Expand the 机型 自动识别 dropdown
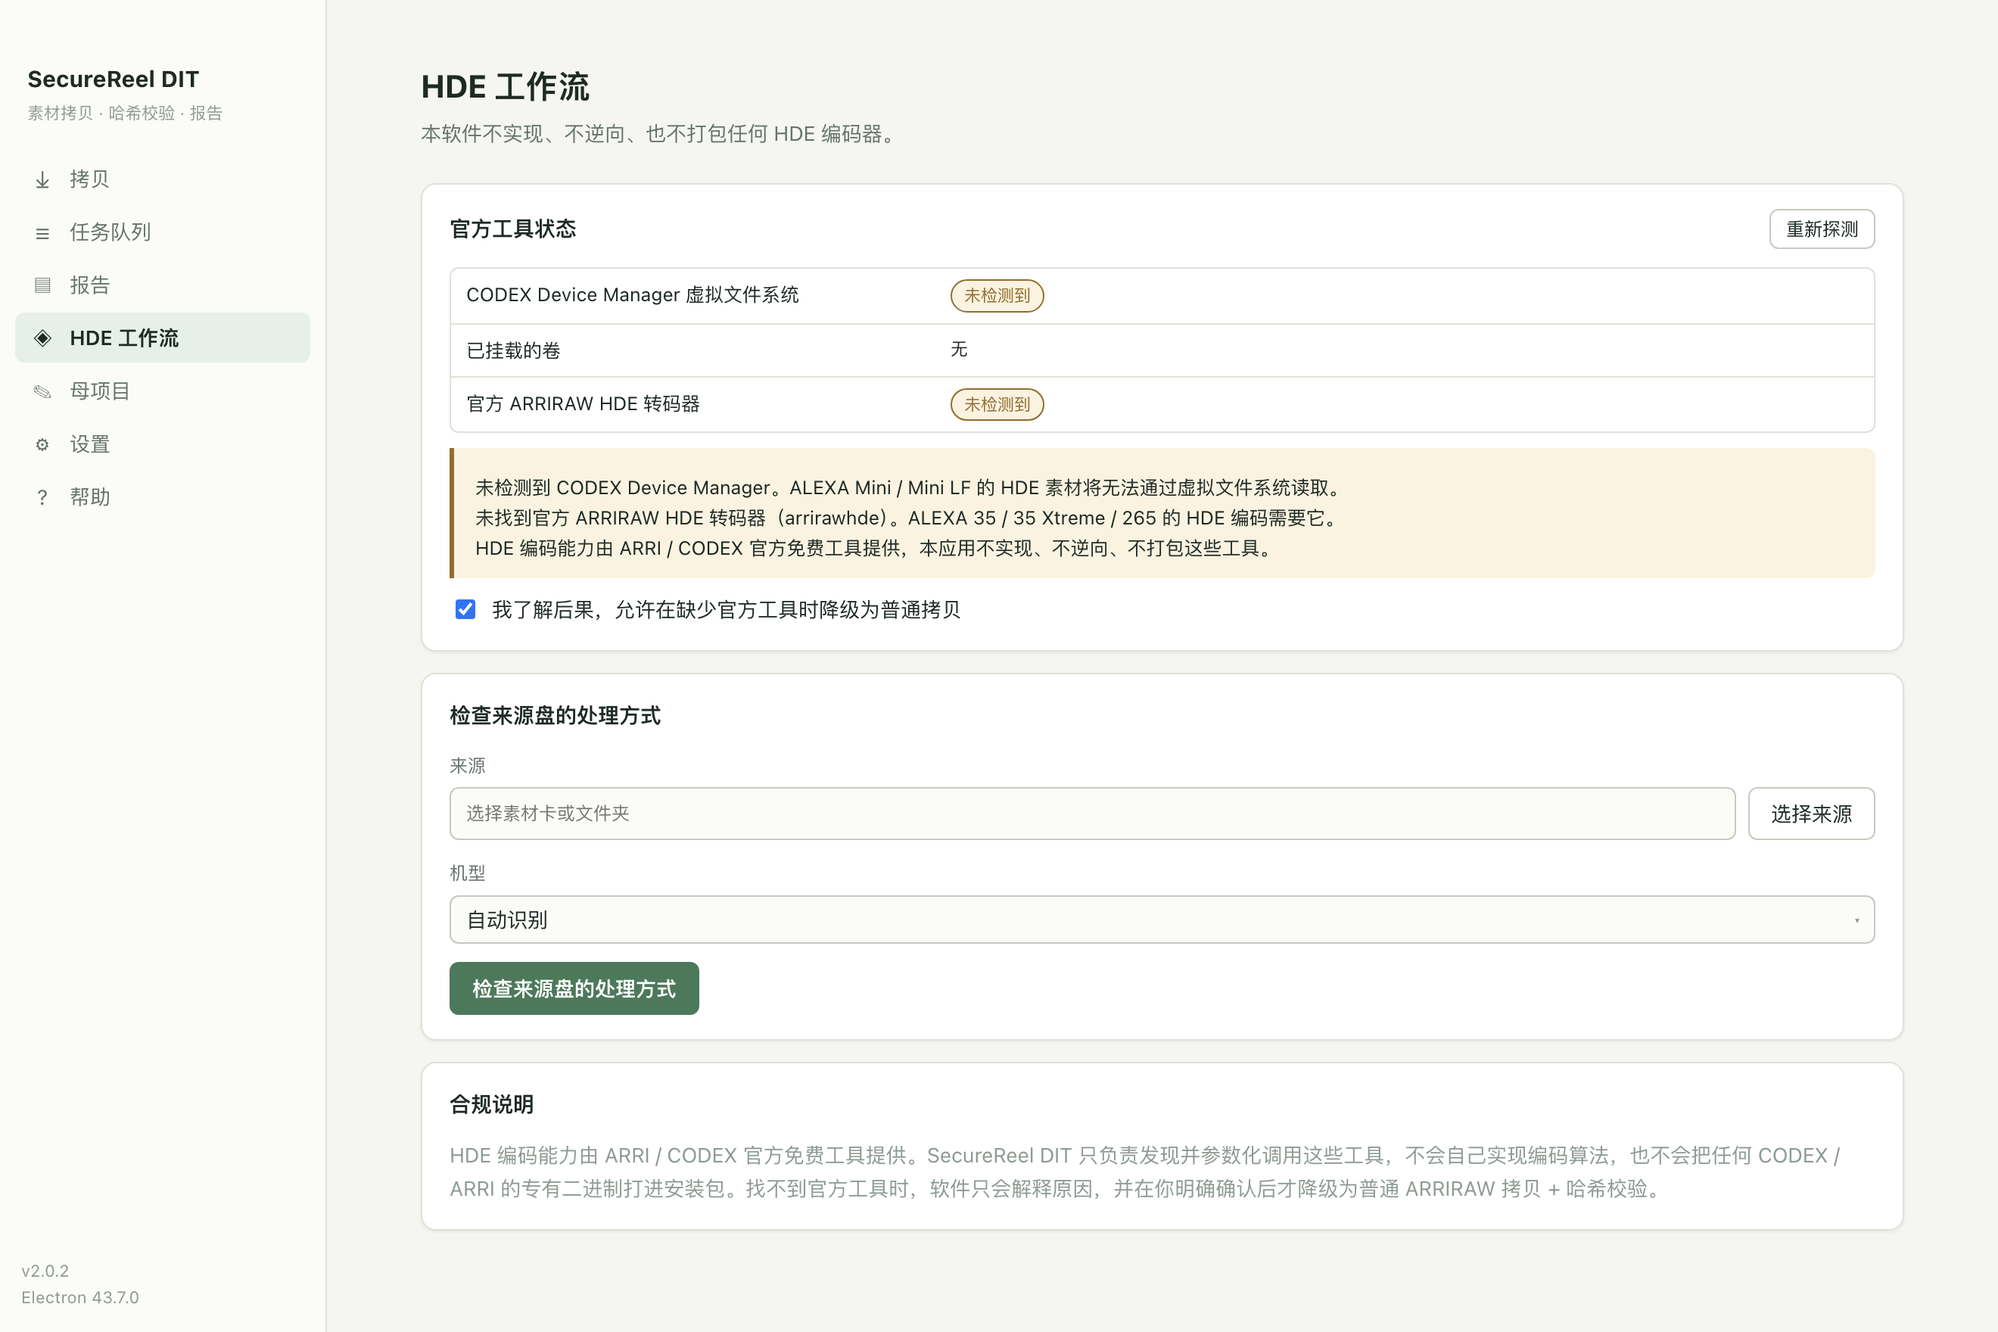The width and height of the screenshot is (1998, 1332). coord(1161,919)
